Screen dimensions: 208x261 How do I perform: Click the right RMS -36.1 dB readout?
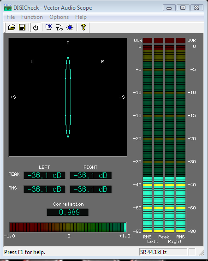[x=91, y=189]
